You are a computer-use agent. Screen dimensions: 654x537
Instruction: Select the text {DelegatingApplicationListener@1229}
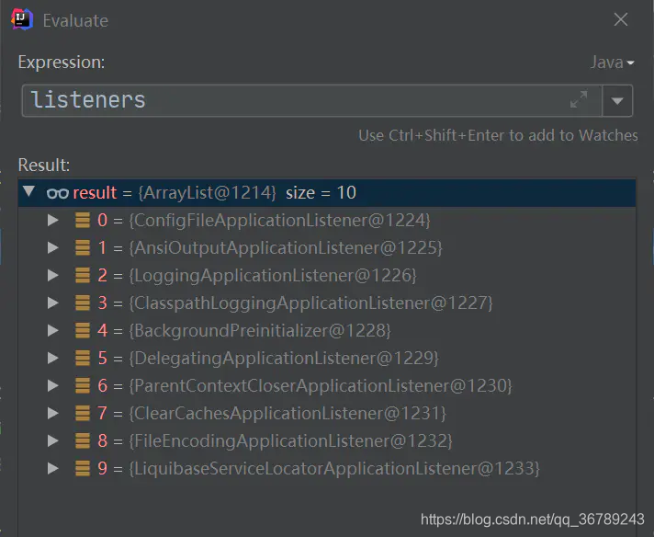coord(284,359)
